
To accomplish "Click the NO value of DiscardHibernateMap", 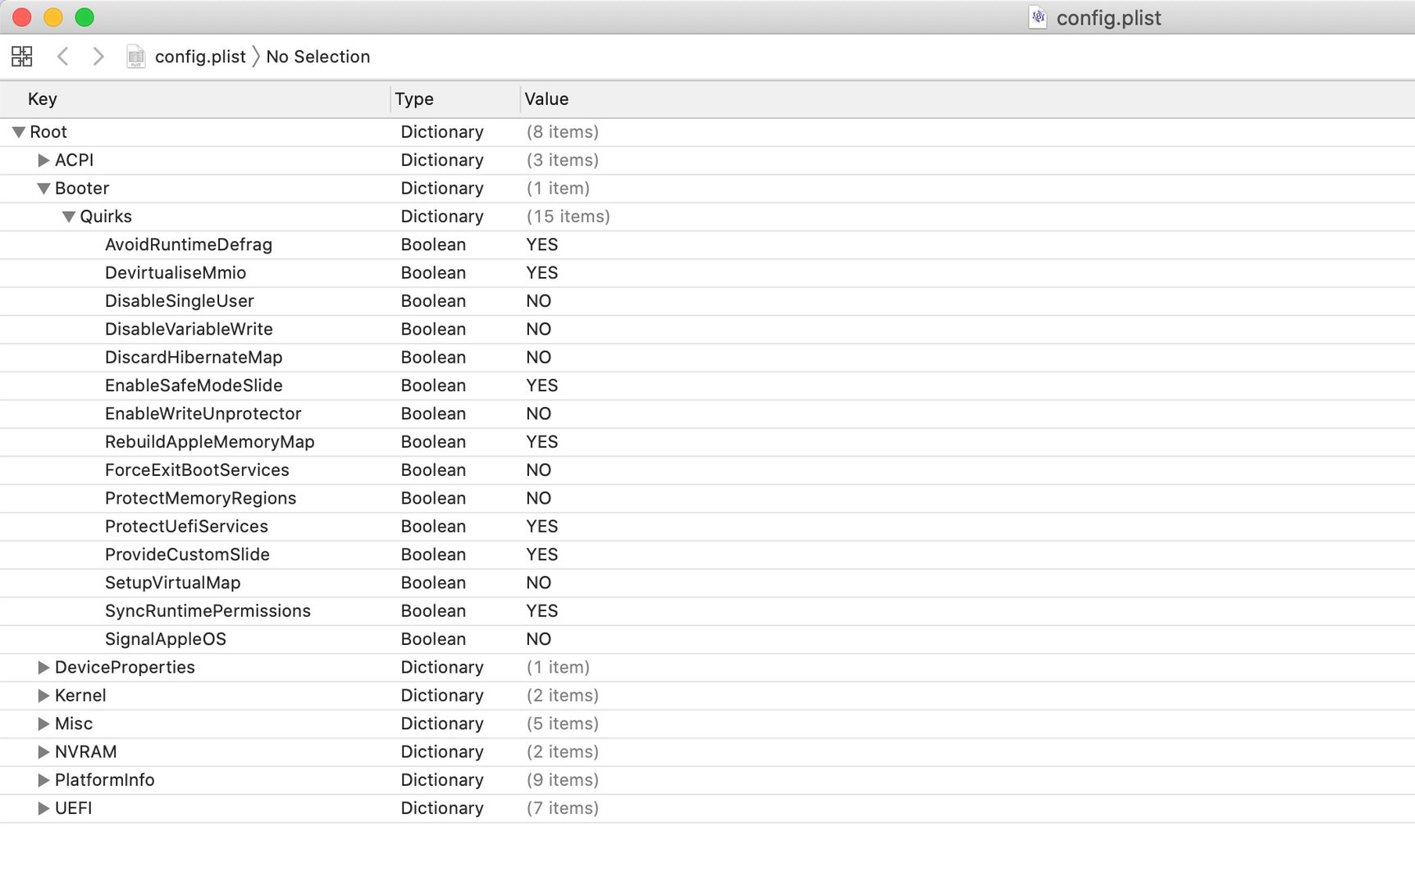I will [539, 357].
